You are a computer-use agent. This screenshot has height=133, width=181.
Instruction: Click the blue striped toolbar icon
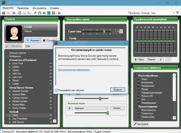(x=49, y=13)
